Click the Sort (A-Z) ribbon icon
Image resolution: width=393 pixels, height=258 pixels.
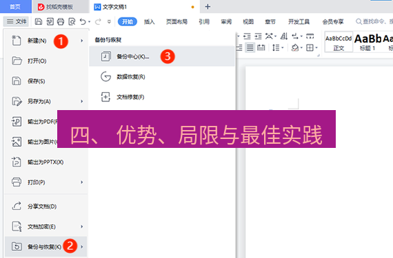pos(284,36)
